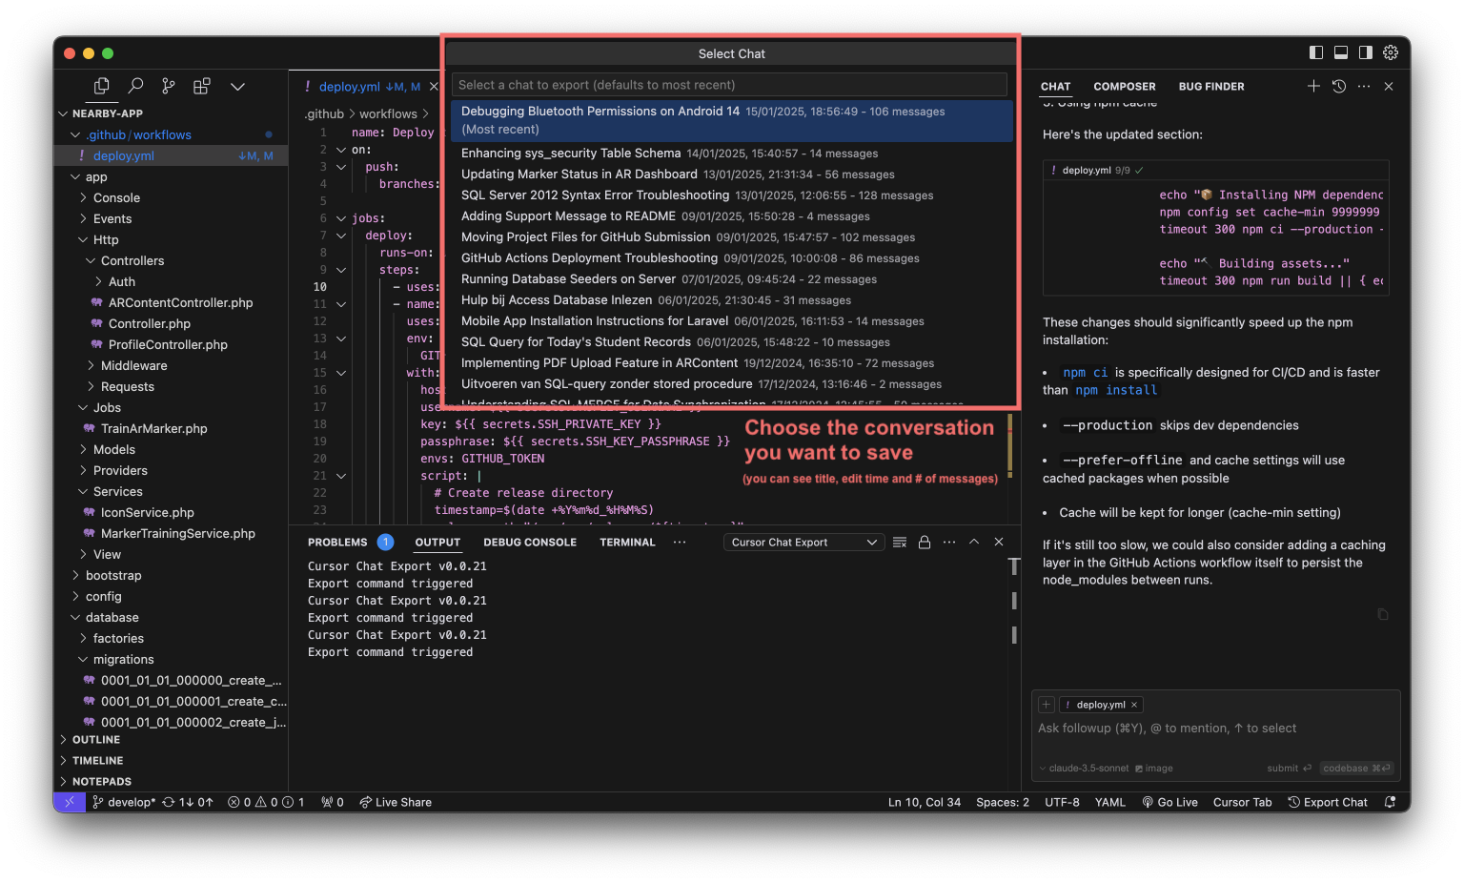Open output panel more actions ellipsis
Screen dimensions: 1464x883
949,542
